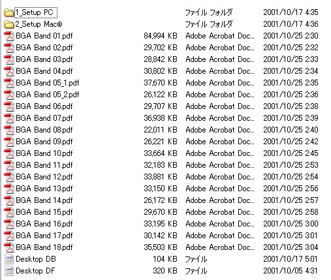Click the 2_Setup Mac folder name
Image resolution: width=331 pixels, height=280 pixels.
[39, 24]
